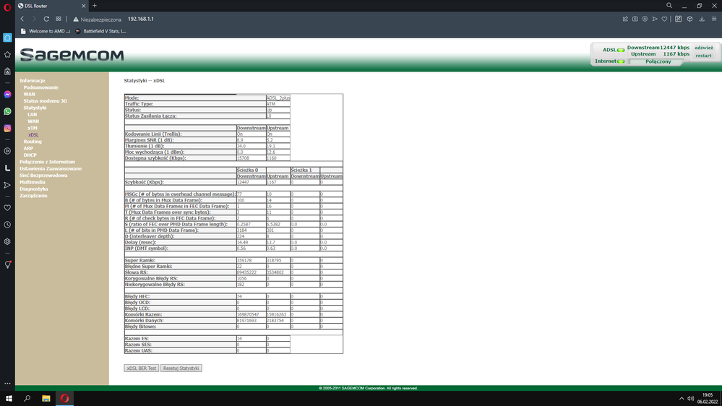Image resolution: width=722 pixels, height=406 pixels.
Task: Open Opera taskbar application icon
Action: [64, 398]
